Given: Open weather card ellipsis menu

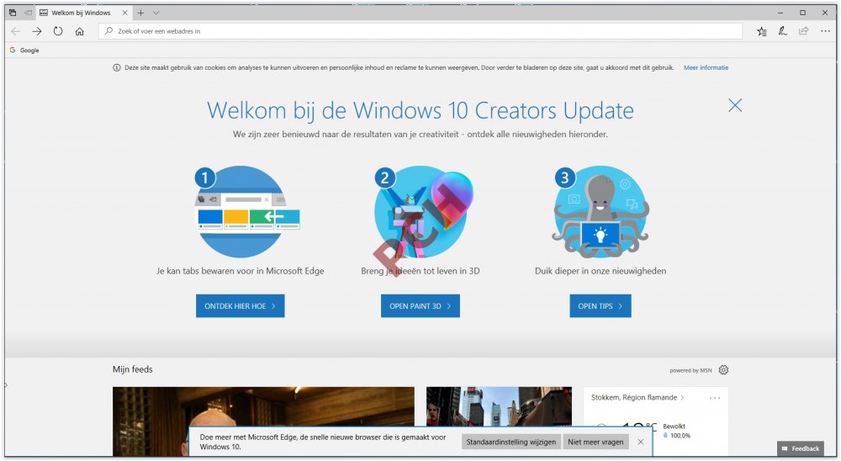Looking at the screenshot, I should pos(714,398).
